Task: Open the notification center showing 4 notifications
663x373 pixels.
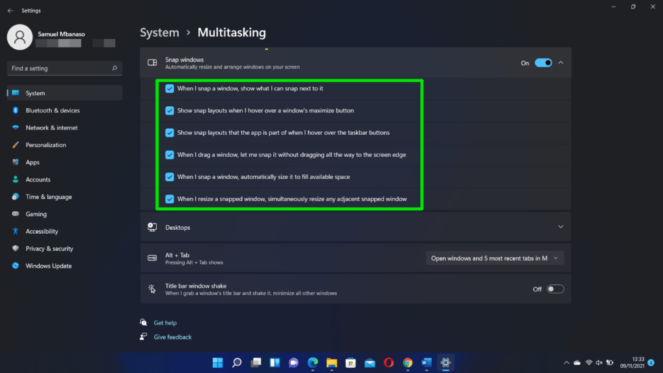Action: [x=651, y=363]
